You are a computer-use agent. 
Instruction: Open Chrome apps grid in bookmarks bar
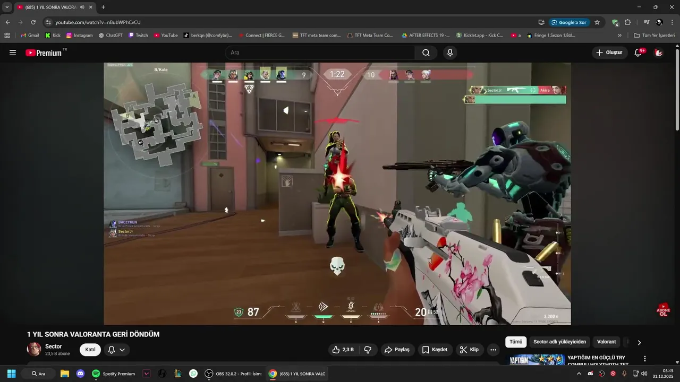[7, 35]
